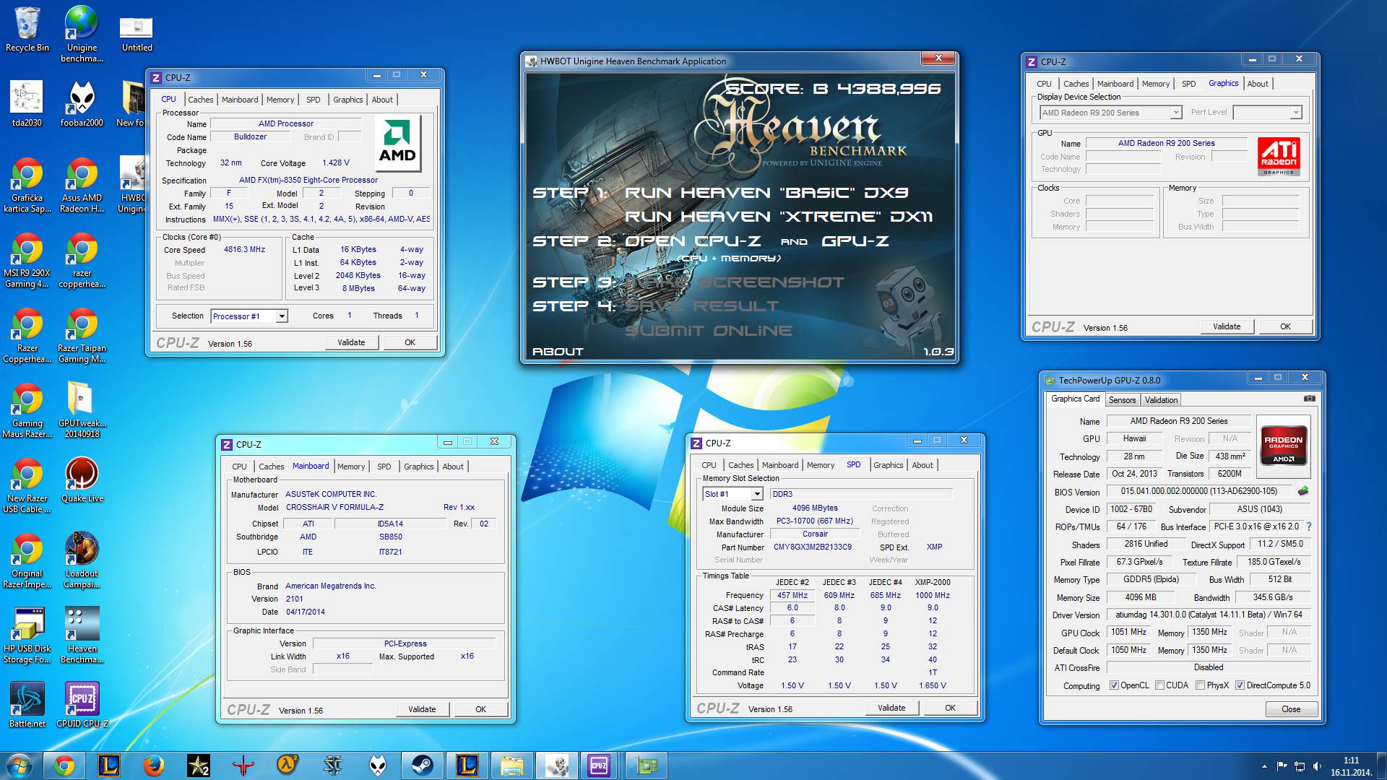This screenshot has width=1387, height=780.
Task: Launch Battle.net from the desktop
Action: 27,705
